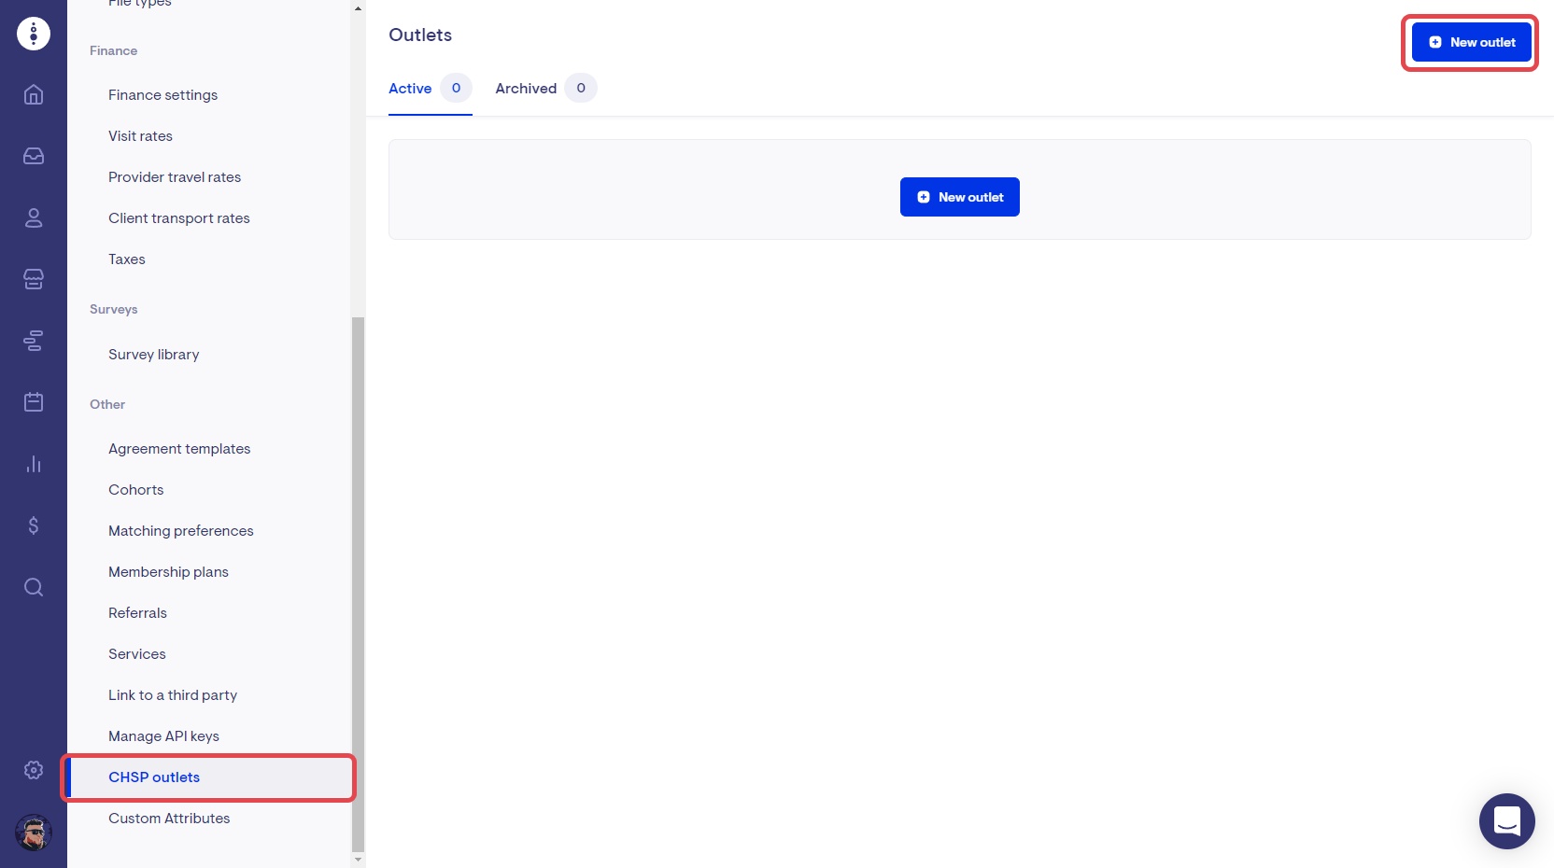Click the settings gear icon
This screenshot has width=1554, height=868.
point(34,770)
